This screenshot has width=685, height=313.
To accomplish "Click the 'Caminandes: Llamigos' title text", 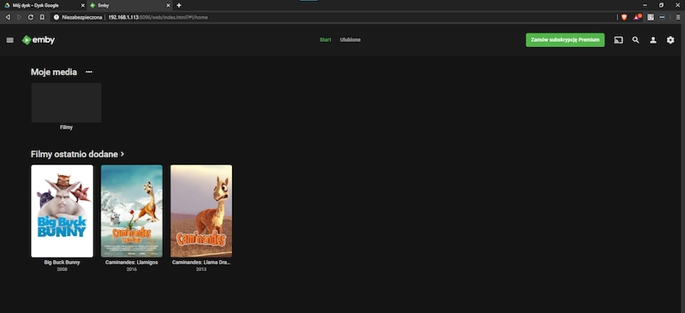I will pyautogui.click(x=132, y=263).
